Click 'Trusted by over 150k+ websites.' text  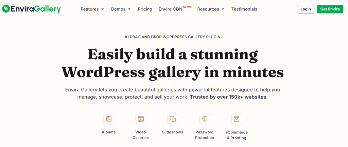click(229, 97)
